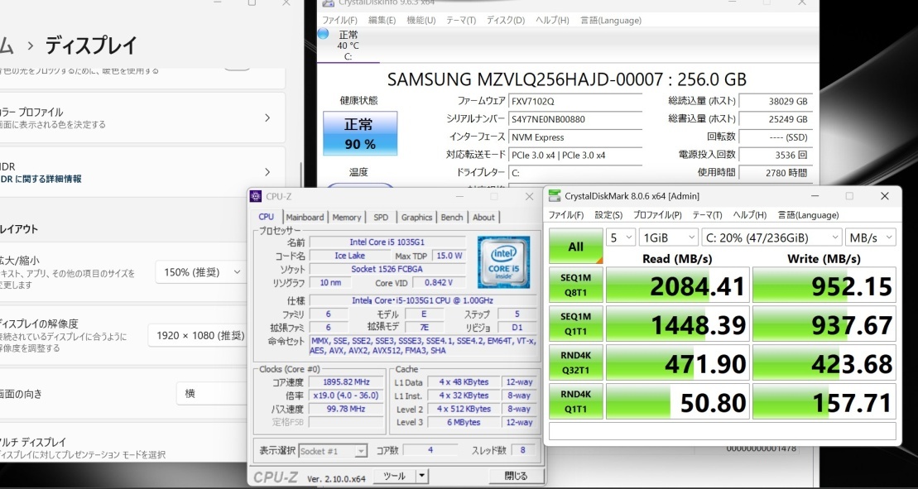The image size is (918, 489).
Task: Open the ディスク(D) menu in CrystalDiskInfo
Action: [x=506, y=20]
